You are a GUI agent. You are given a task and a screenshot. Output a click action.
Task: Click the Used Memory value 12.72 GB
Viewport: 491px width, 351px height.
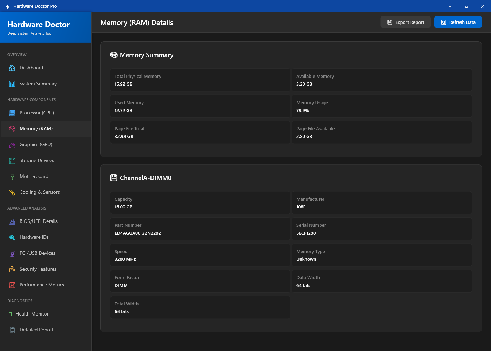pos(123,111)
